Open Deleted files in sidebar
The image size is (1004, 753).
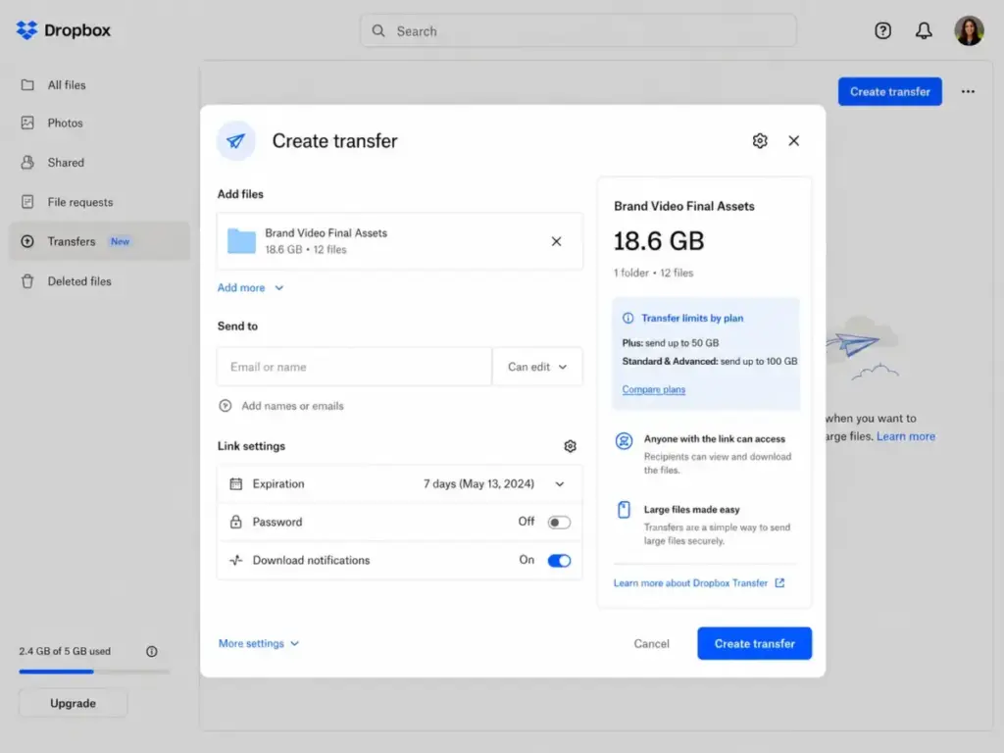click(99, 281)
